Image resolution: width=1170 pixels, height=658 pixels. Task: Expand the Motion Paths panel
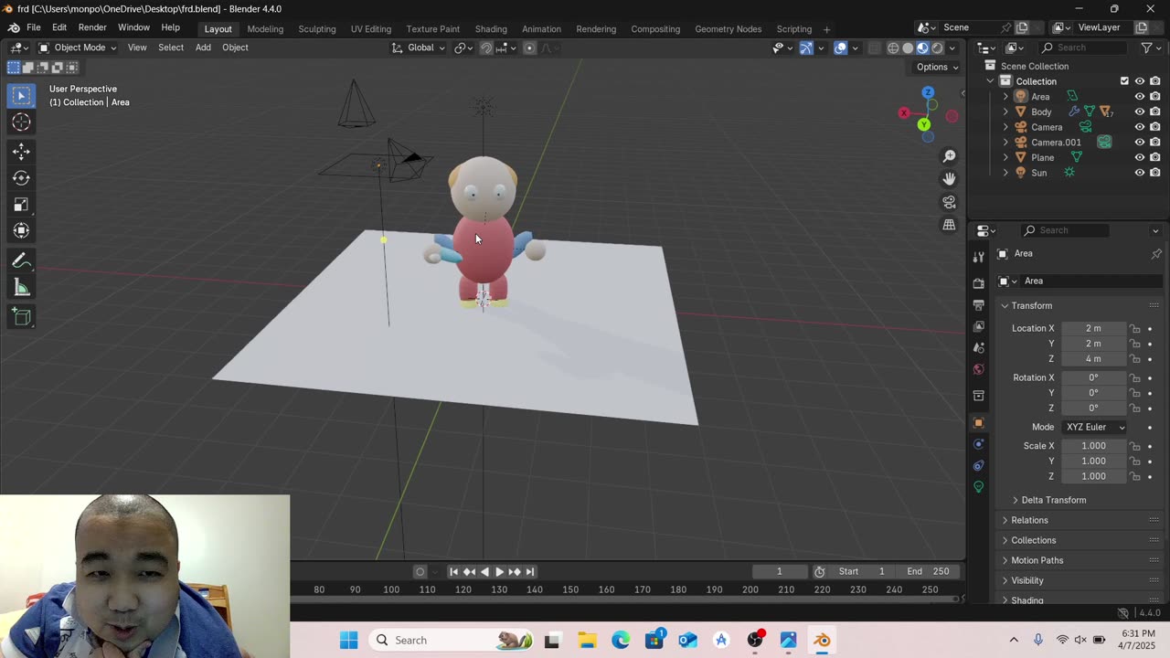[1037, 560]
